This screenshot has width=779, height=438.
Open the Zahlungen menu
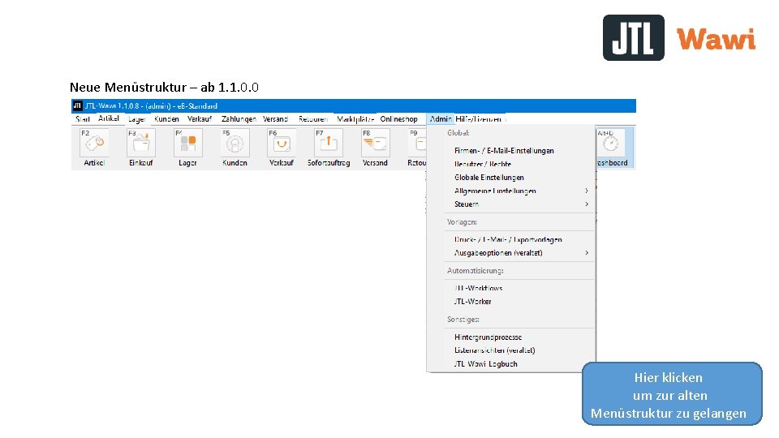pos(239,119)
